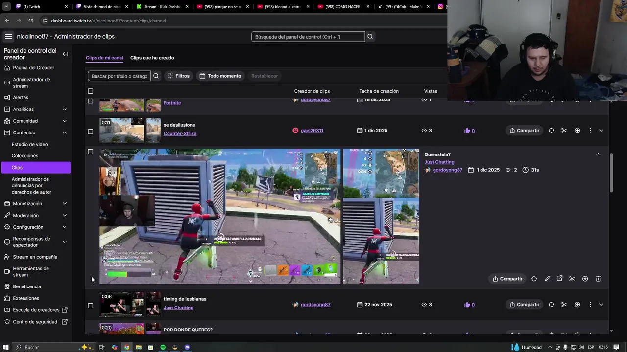Click the pencil edit icon for Que estela?
The width and height of the screenshot is (627, 352).
(x=547, y=279)
